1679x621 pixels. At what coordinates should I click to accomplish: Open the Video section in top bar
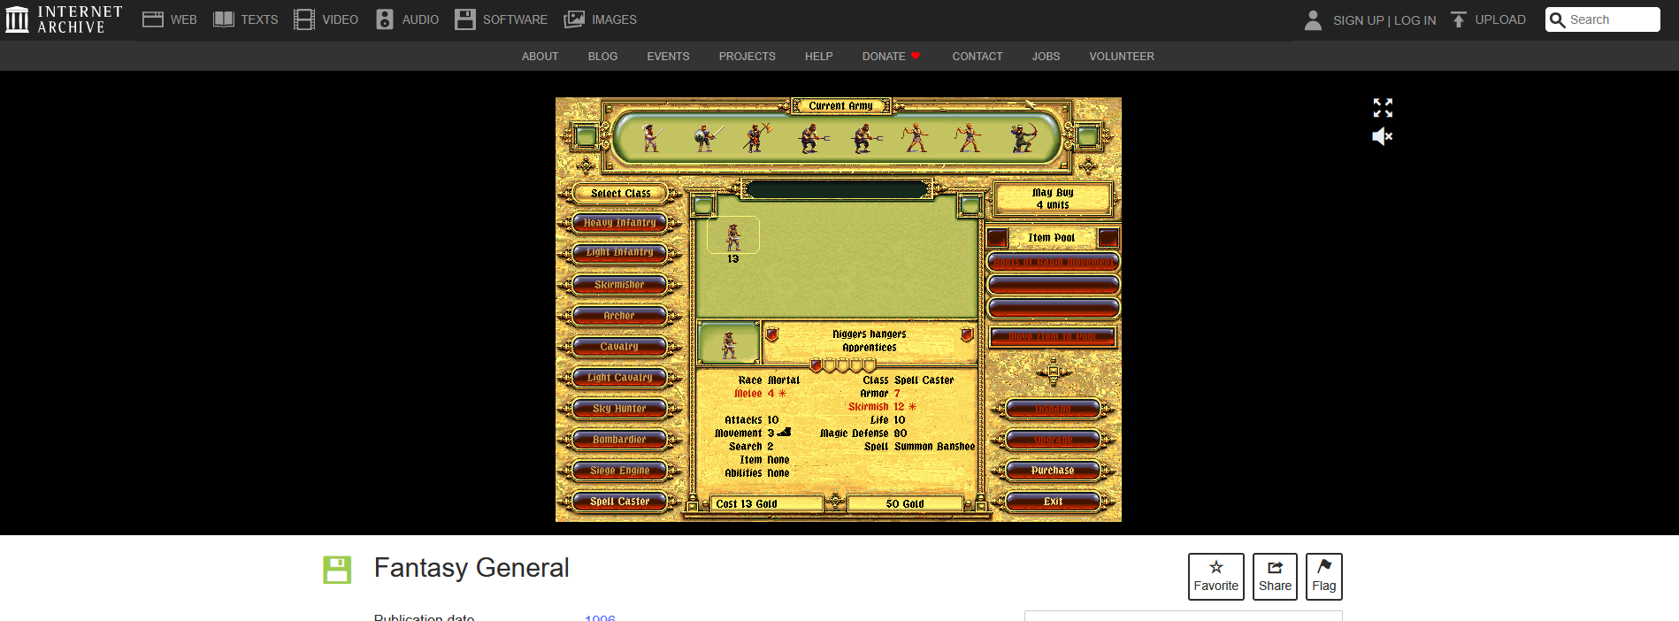click(326, 19)
